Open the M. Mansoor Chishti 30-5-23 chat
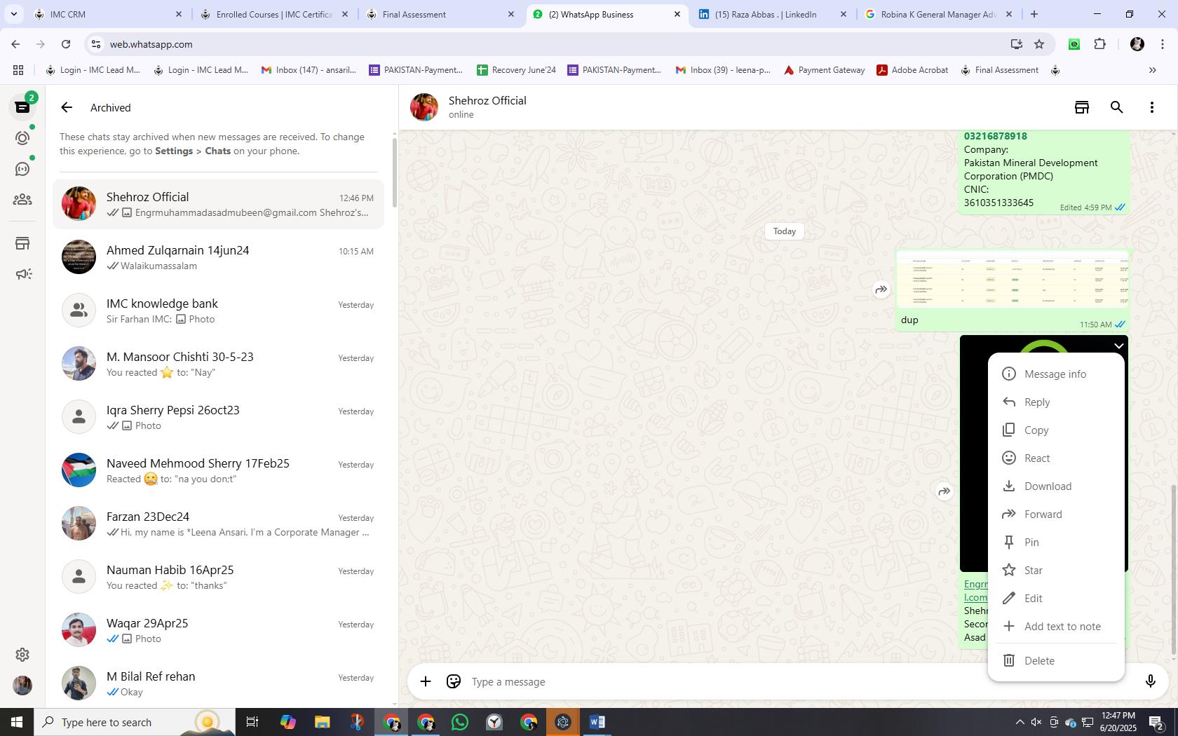The image size is (1178, 736). coord(218,364)
